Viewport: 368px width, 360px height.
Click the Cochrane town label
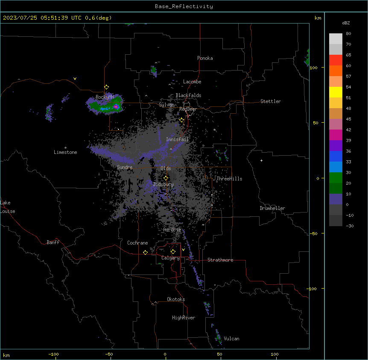coord(137,243)
